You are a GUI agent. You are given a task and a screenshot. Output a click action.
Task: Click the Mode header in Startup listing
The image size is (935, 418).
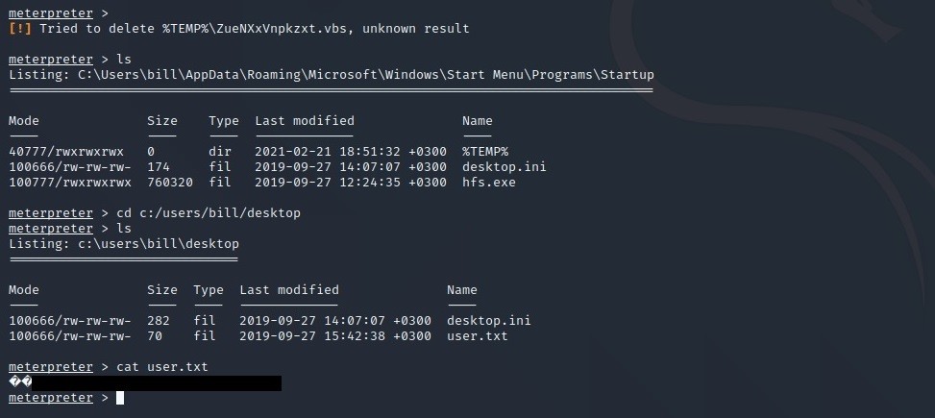24,121
